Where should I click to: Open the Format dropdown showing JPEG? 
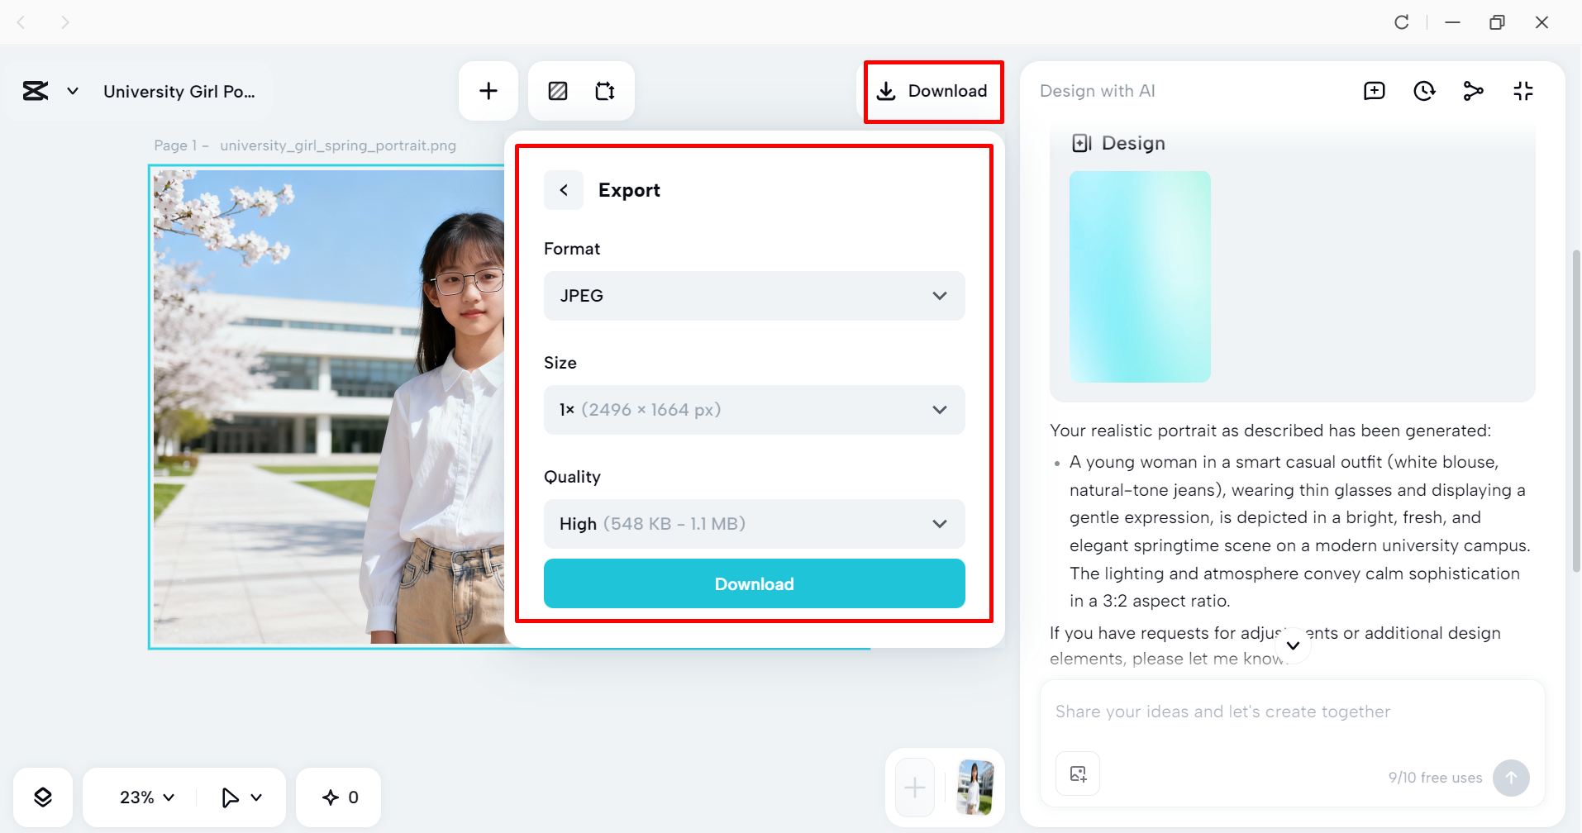click(x=753, y=295)
